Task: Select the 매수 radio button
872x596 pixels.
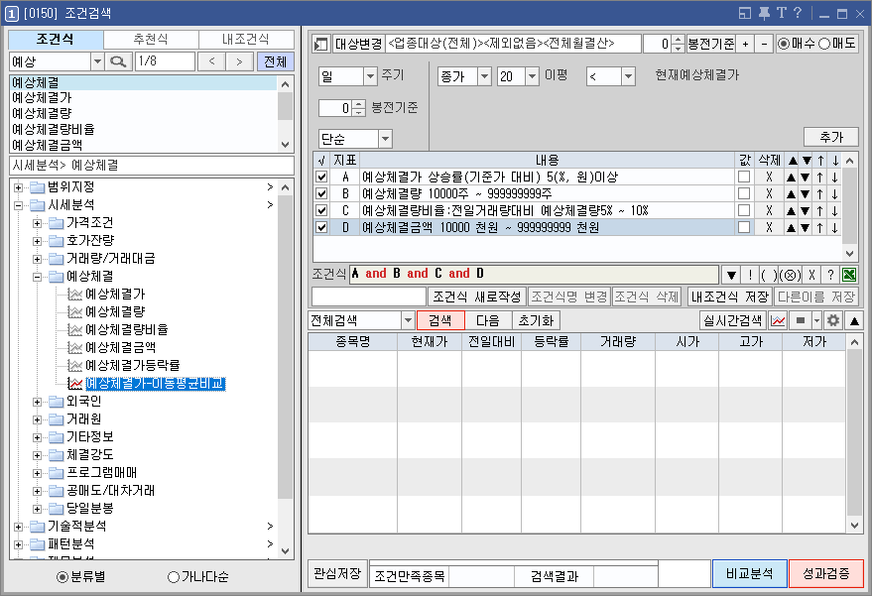Action: tap(784, 44)
